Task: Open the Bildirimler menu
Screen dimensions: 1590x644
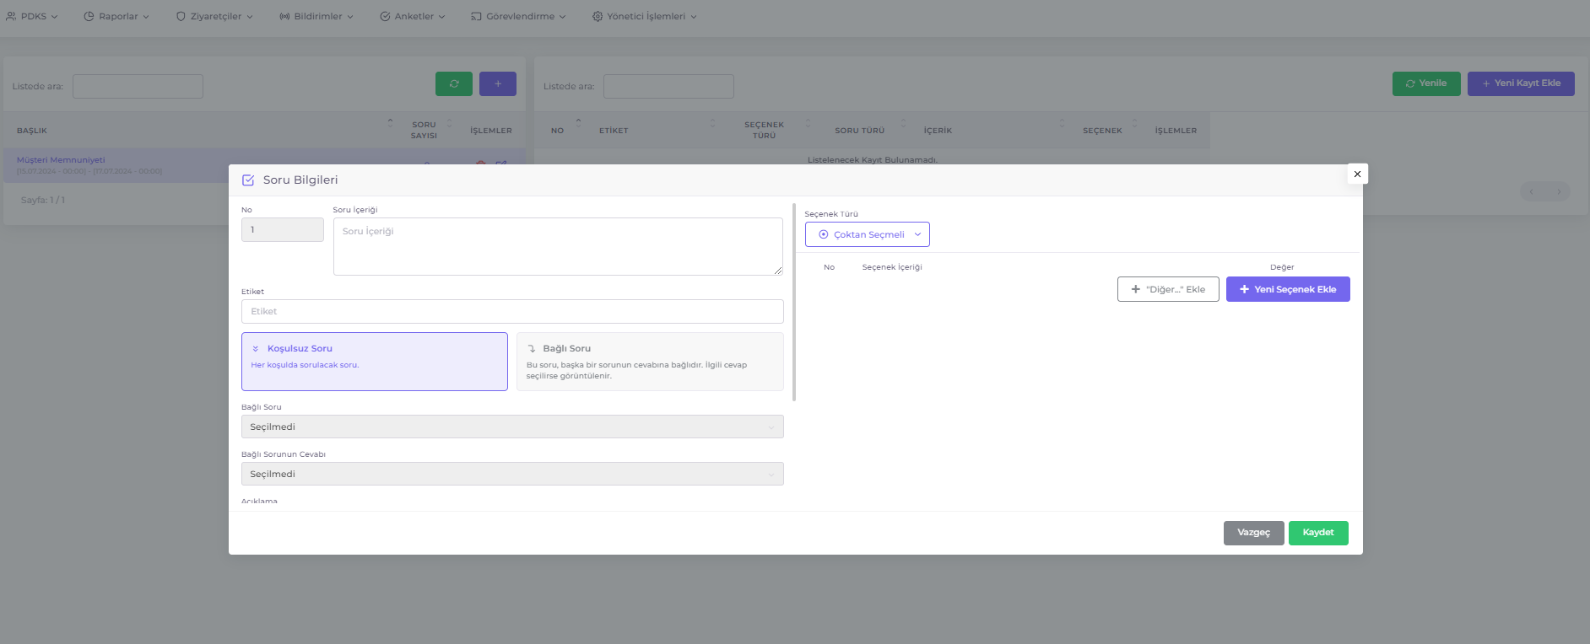Action: click(316, 16)
